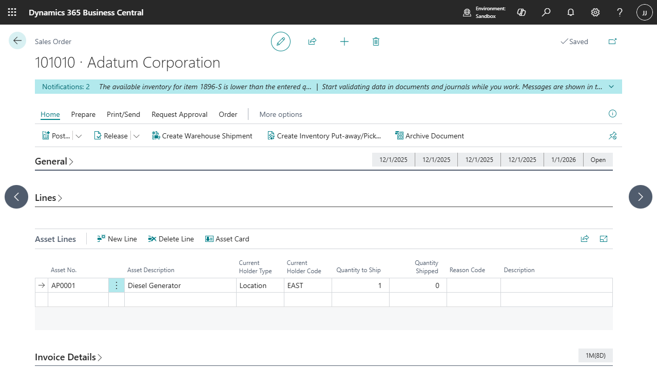Screen dimensions: 657x369
Task: Go to next record arrow
Action: 641,197
